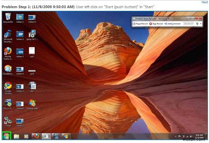Launch Google Chrome from desktop shortcut
Image resolution: width=209 pixels, height=143 pixels.
click(8, 88)
